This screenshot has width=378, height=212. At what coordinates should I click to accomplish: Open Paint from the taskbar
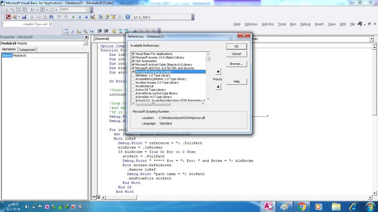(x=285, y=206)
